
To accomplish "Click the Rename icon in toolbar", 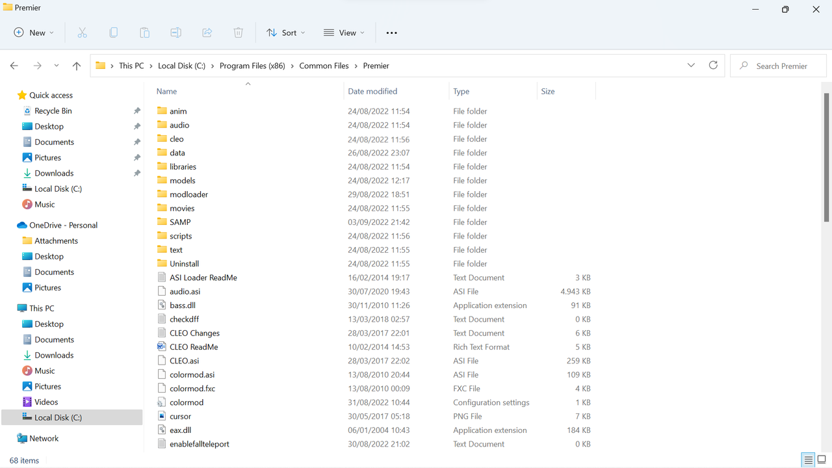I will (175, 32).
